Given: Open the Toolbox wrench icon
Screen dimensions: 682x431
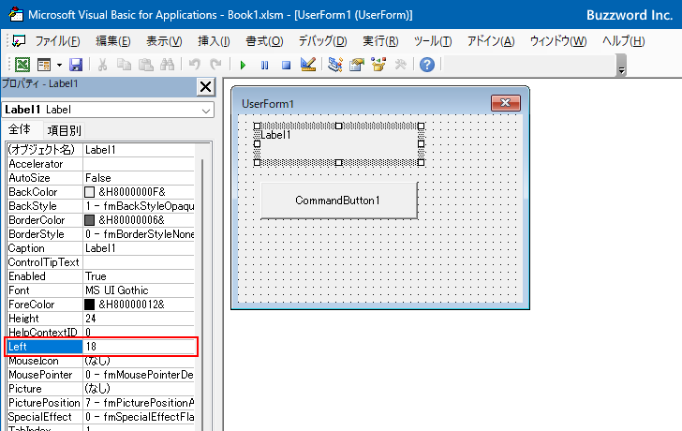Looking at the screenshot, I should point(401,65).
